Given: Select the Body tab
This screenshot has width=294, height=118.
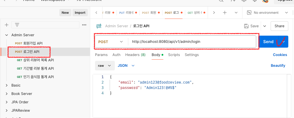Looking at the screenshot, I should tap(157, 55).
